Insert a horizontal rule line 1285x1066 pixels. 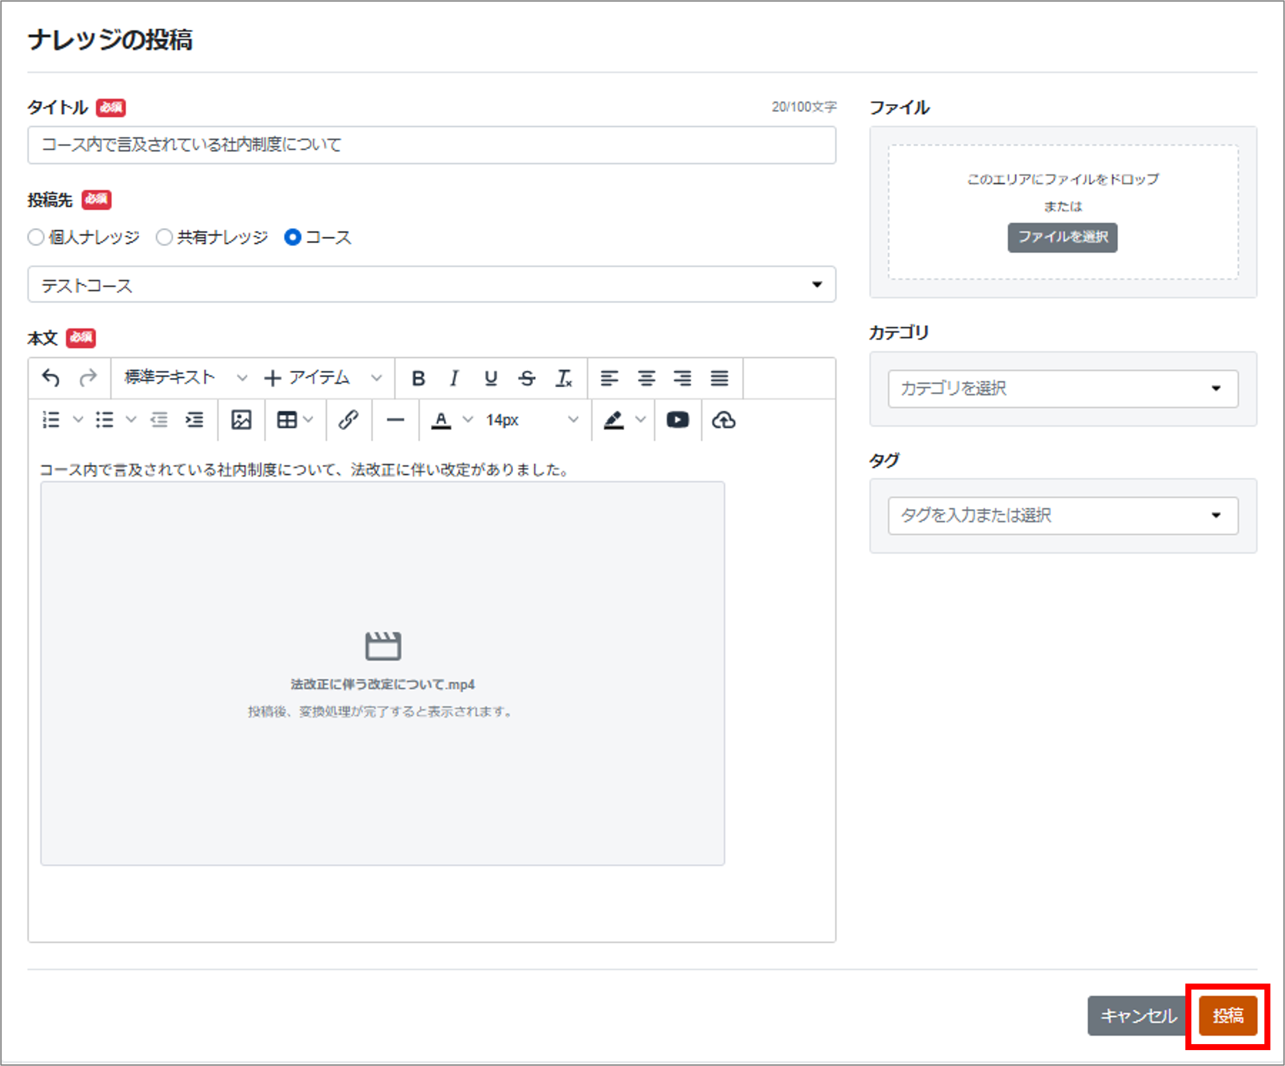395,420
